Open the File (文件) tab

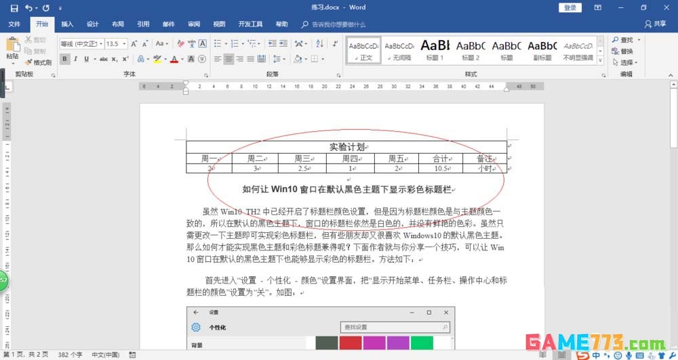(14, 24)
